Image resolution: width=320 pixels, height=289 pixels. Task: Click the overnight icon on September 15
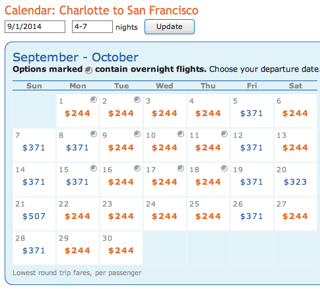(94, 168)
